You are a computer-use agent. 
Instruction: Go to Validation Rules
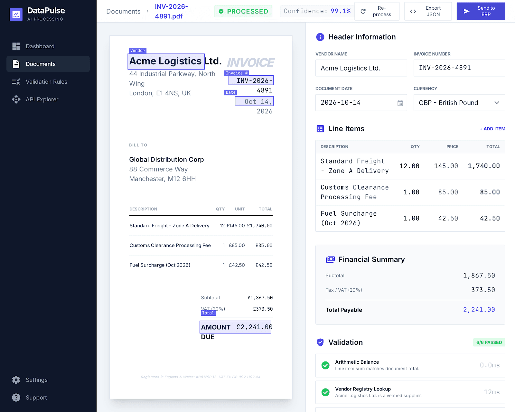pos(46,82)
